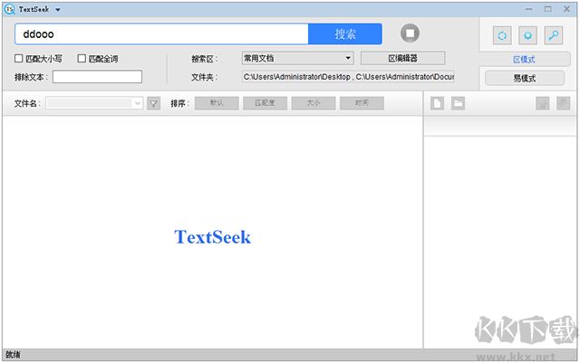
Task: Click the blue 搜索 search button
Action: [x=344, y=34]
